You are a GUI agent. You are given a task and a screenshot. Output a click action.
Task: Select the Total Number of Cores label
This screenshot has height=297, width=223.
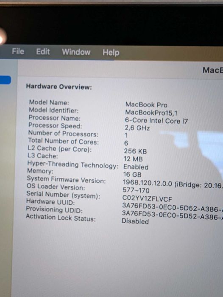(63, 141)
